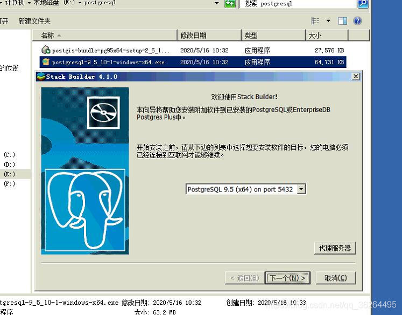The image size is (402, 315).
Task: Sort by the 名称 column header
Action: 104,35
